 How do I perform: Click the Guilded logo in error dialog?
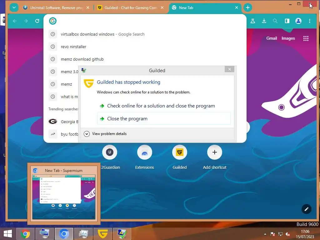(88, 83)
